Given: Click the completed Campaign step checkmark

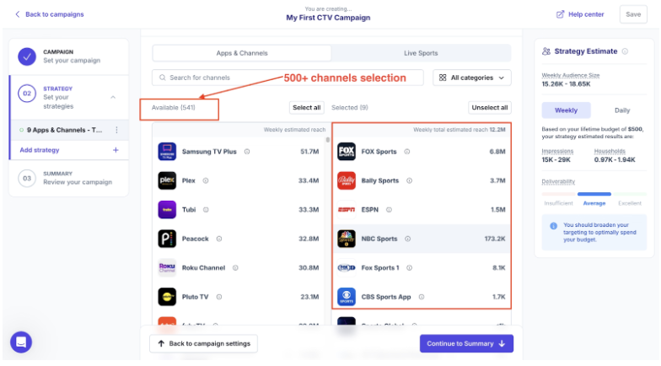Looking at the screenshot, I should [x=27, y=57].
